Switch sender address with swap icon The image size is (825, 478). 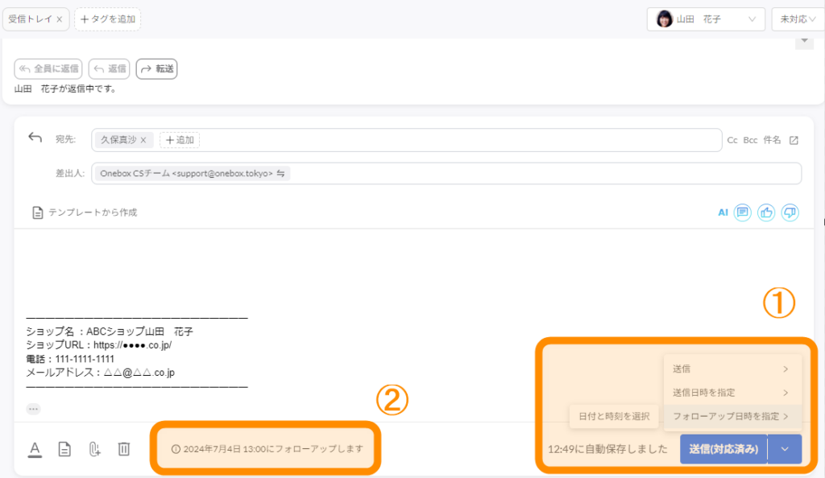280,173
